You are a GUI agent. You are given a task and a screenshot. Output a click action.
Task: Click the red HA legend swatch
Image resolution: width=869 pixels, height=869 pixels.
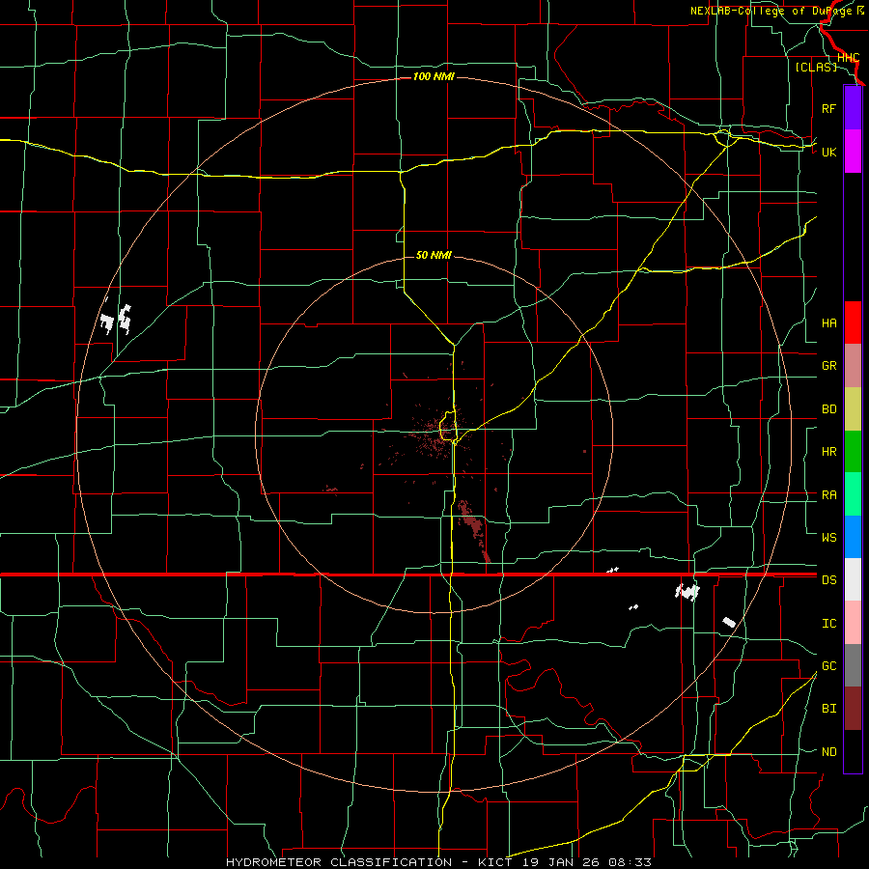point(853,322)
